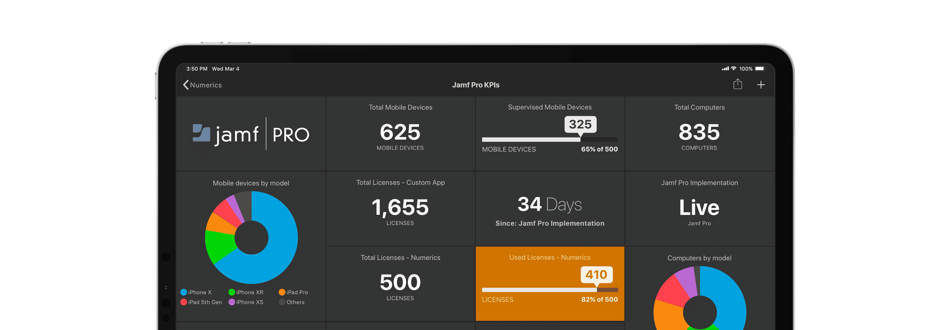The image size is (951, 330).
Task: Tap the 'Total Licenses - Numerics' heading
Action: [x=400, y=258]
